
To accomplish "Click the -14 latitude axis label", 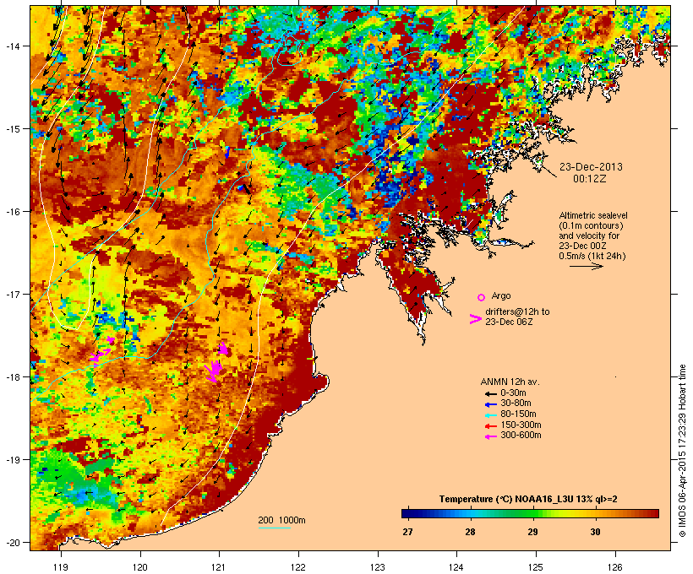I will point(12,46).
